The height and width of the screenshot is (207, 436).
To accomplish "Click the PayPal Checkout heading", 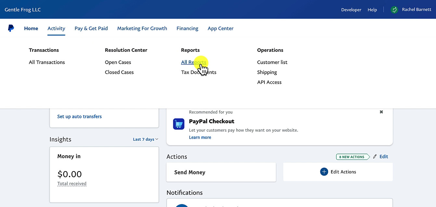I will (x=212, y=121).
